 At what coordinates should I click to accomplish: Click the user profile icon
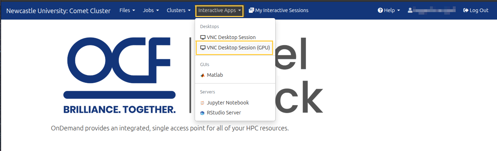coord(410,11)
